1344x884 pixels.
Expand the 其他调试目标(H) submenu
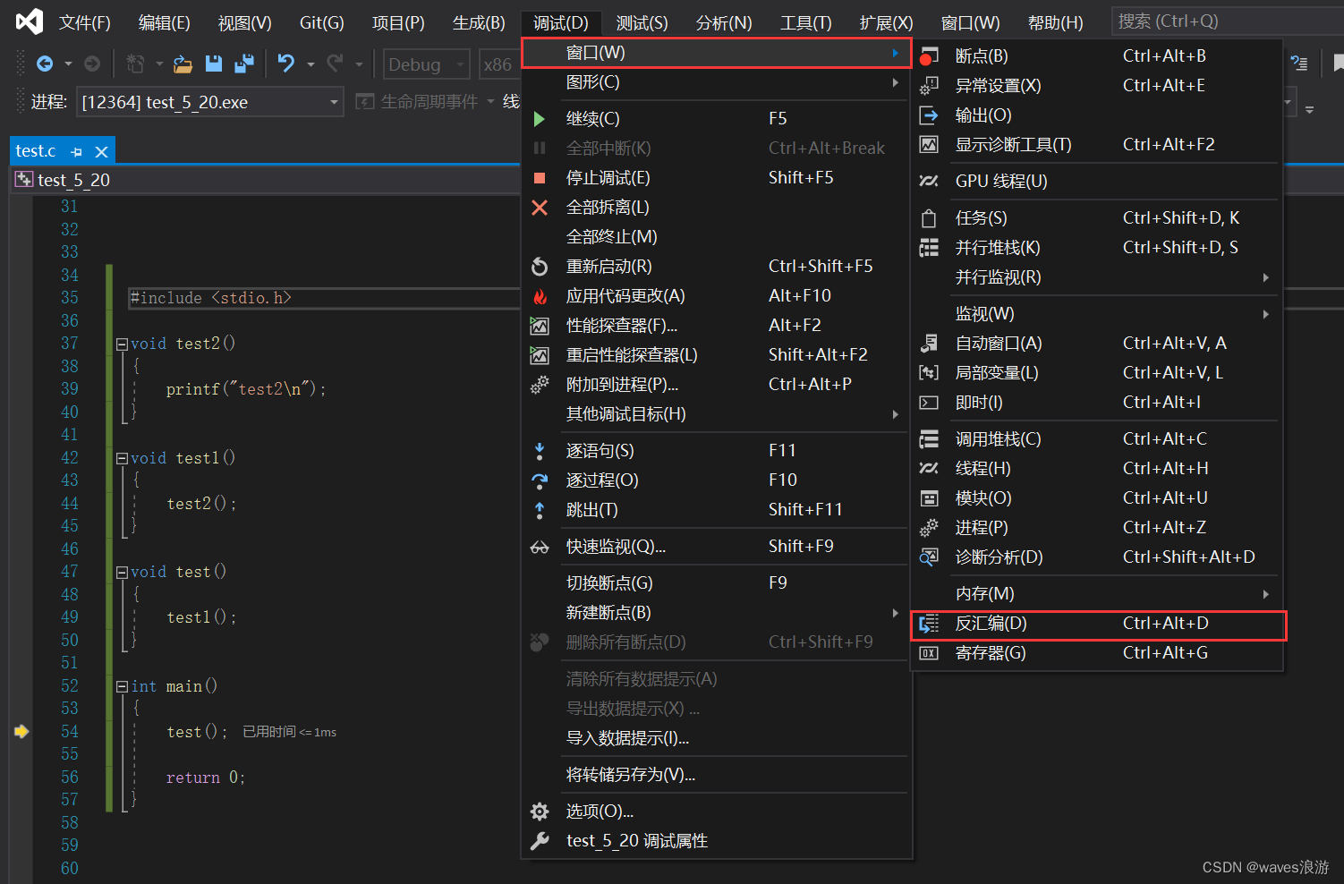(x=895, y=414)
